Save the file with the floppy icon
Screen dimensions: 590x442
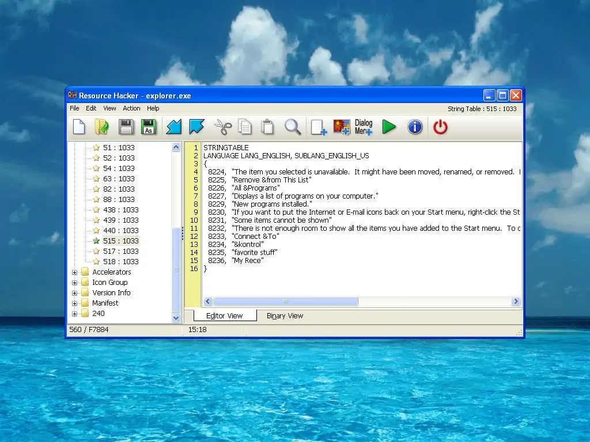(126, 127)
